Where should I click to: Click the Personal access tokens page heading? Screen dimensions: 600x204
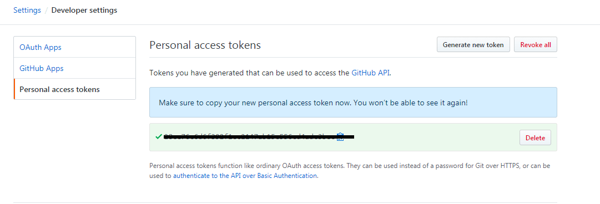205,45
